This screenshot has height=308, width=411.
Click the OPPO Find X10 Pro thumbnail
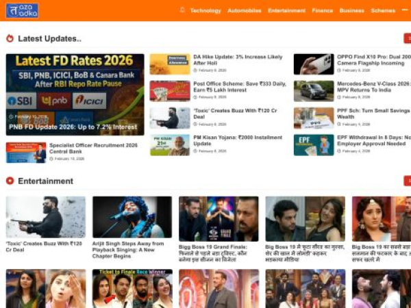pyautogui.click(x=314, y=64)
